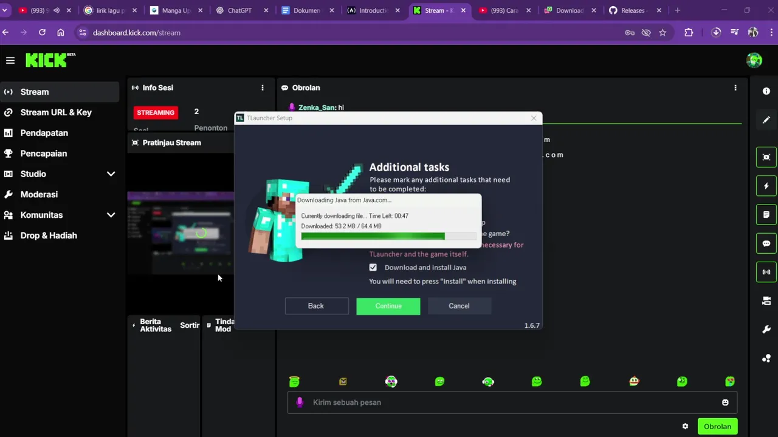
Task: Open the password key icon in address bar
Action: tap(630, 33)
